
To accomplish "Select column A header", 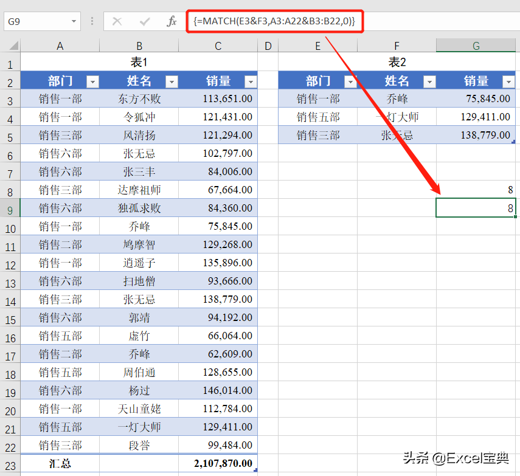I will [60, 46].
